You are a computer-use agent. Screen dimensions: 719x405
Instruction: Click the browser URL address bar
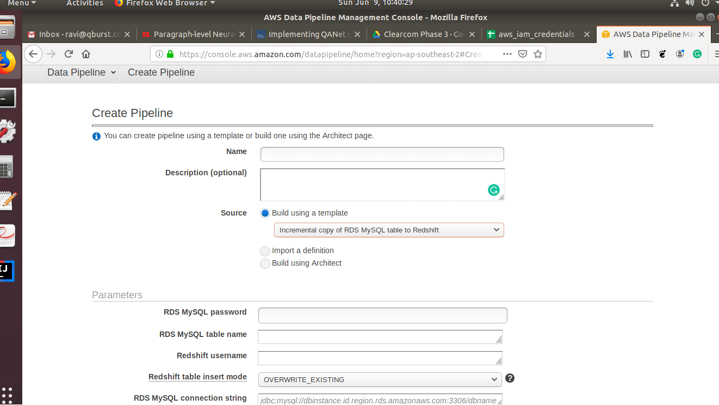click(332, 54)
